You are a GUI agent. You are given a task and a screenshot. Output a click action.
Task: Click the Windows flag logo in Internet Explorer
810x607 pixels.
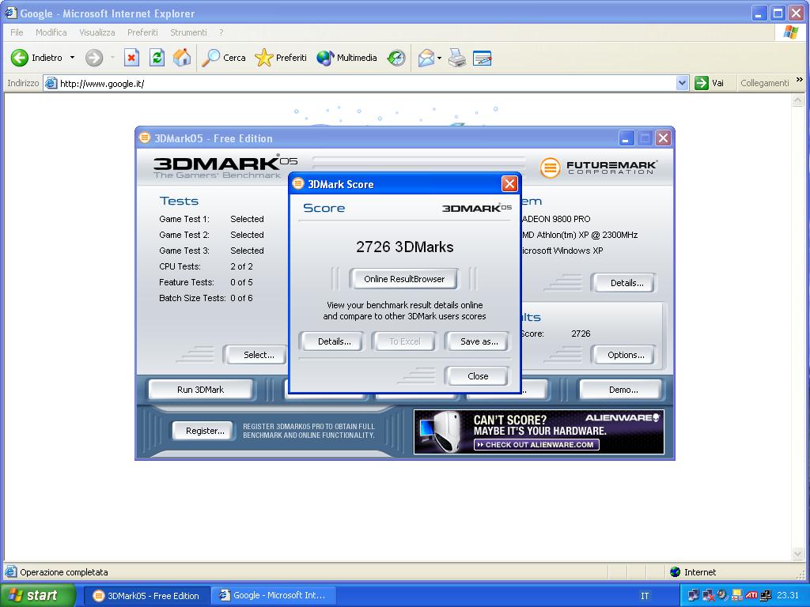(790, 32)
